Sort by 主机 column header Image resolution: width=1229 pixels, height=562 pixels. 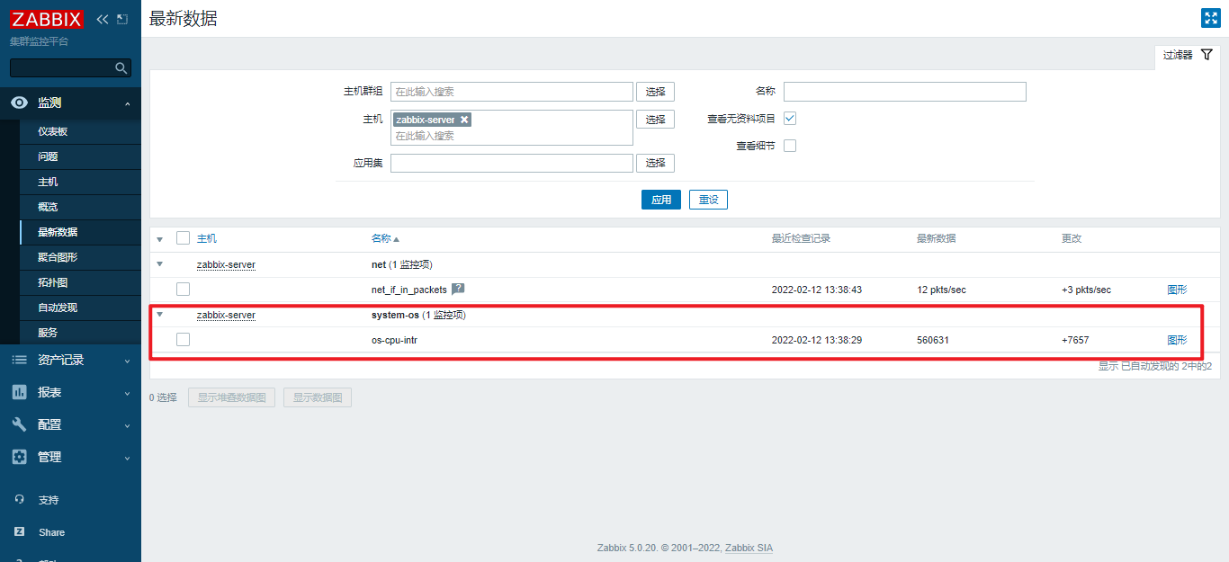[207, 238]
